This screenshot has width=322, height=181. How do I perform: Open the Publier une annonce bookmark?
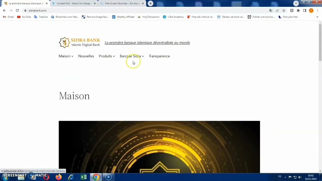pyautogui.click(x=261, y=17)
